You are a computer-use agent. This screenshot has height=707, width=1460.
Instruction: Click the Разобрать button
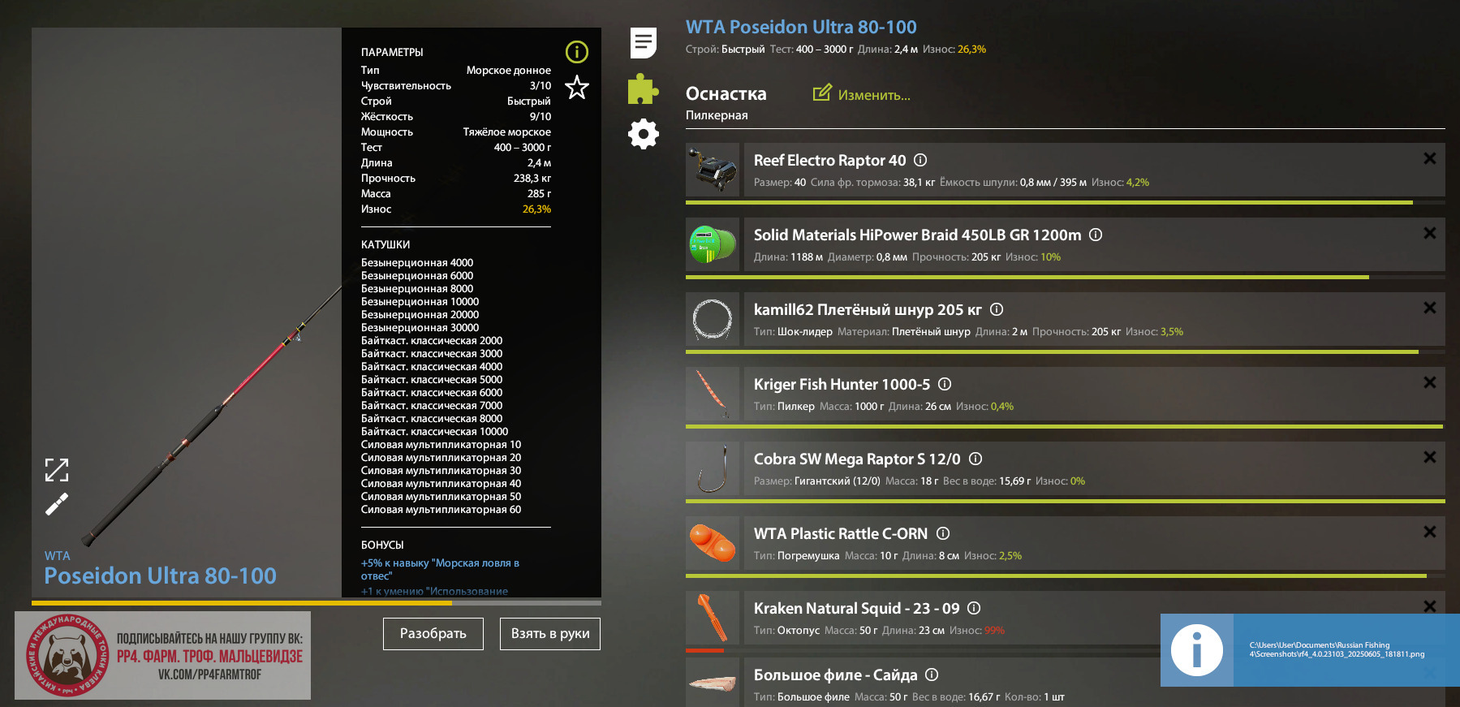coord(433,634)
